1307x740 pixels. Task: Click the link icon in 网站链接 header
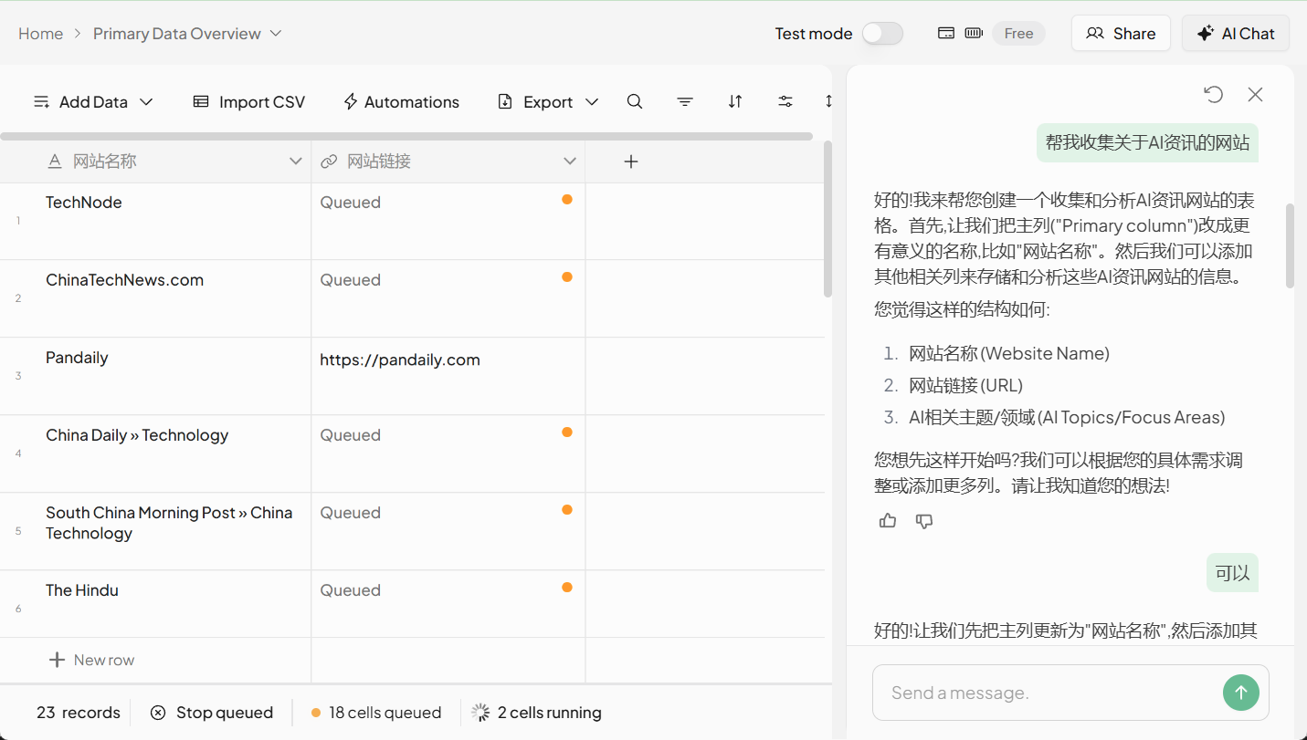pos(329,162)
